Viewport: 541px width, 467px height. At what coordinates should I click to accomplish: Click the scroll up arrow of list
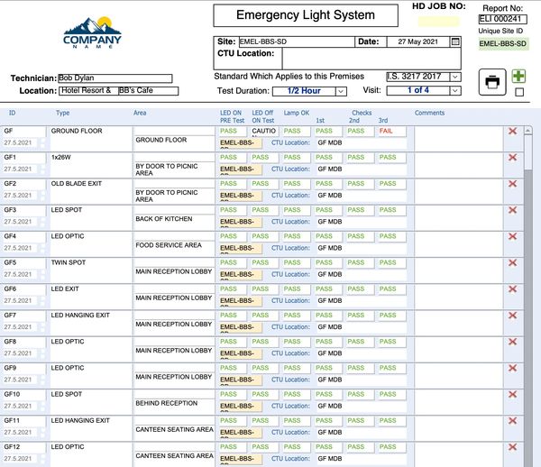[527, 131]
